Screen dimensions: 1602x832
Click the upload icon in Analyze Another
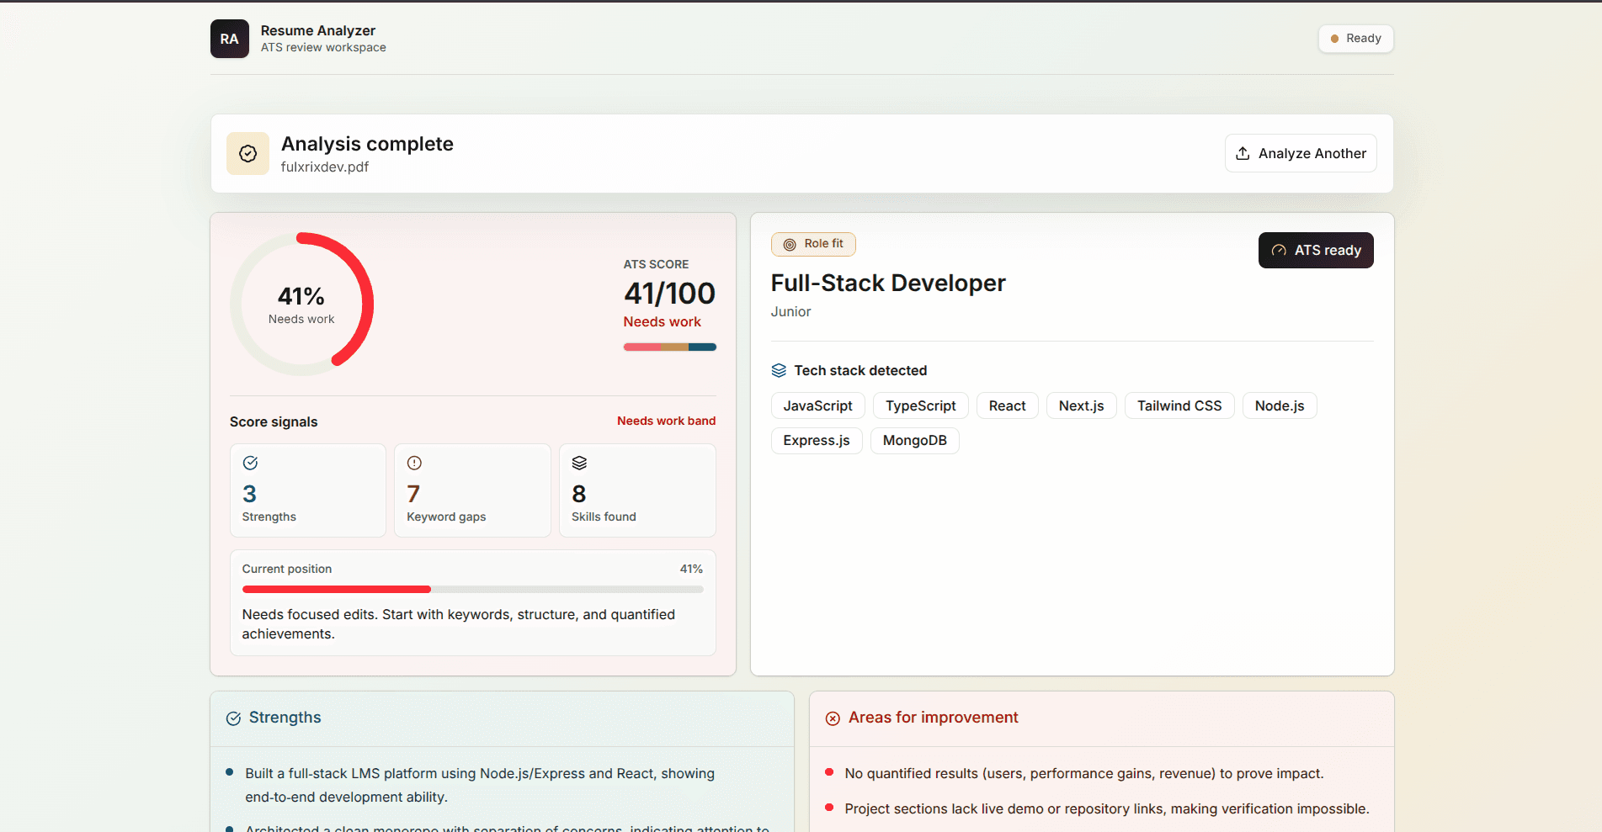pyautogui.click(x=1243, y=153)
